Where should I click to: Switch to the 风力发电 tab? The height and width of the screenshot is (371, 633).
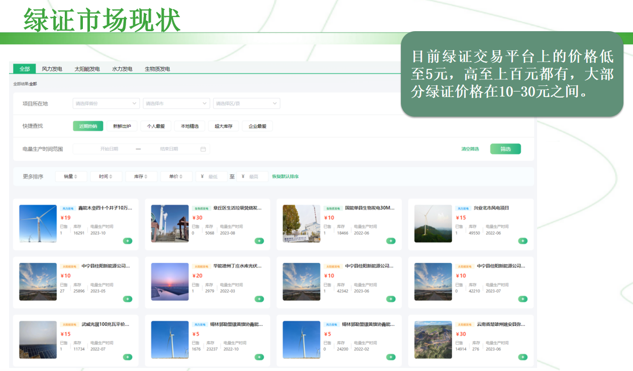pos(52,69)
